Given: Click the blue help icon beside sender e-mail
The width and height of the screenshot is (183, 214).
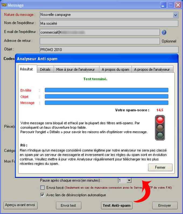Looking at the screenshot, I should [x=164, y=32].
